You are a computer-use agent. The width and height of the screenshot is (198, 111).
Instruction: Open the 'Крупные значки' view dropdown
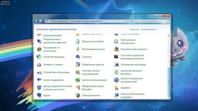149,30
